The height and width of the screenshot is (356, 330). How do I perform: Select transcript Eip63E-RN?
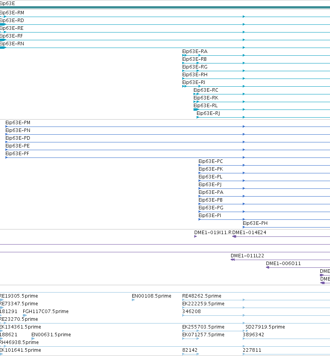pos(12,44)
